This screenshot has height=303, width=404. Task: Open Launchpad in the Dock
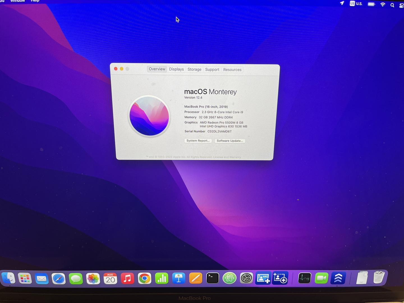[25, 278]
